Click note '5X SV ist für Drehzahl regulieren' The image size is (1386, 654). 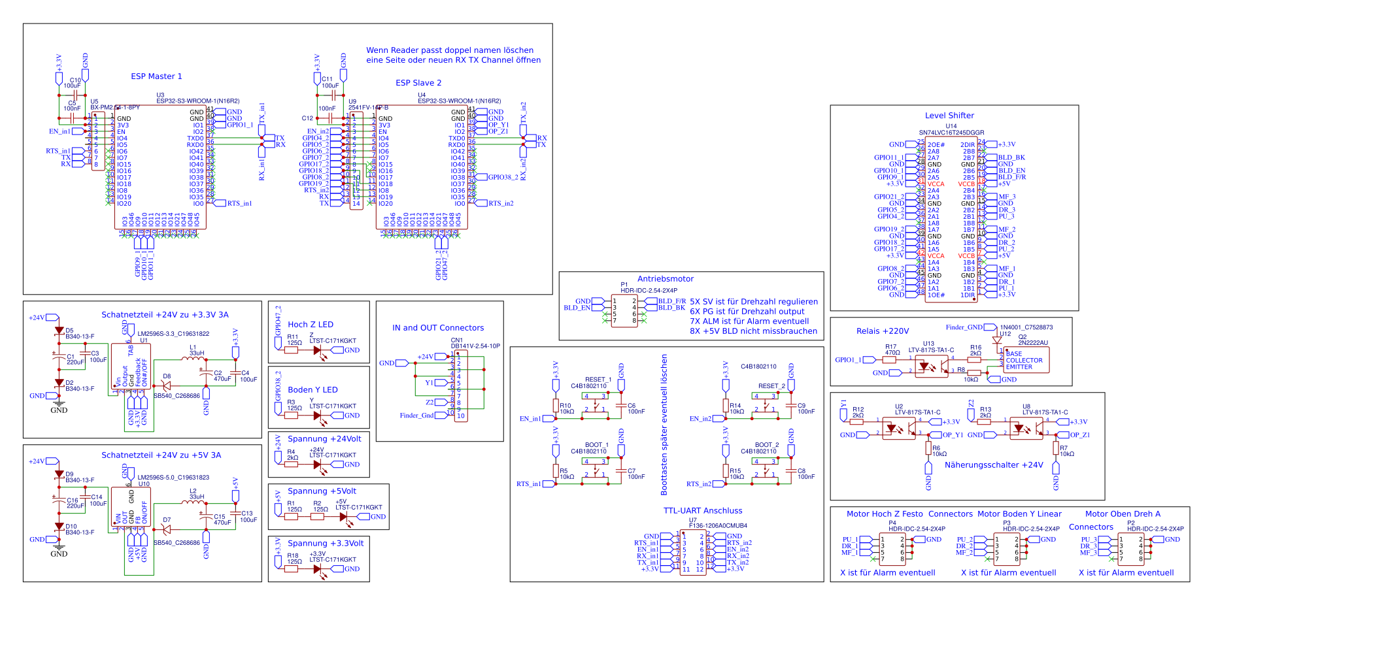[x=754, y=302]
